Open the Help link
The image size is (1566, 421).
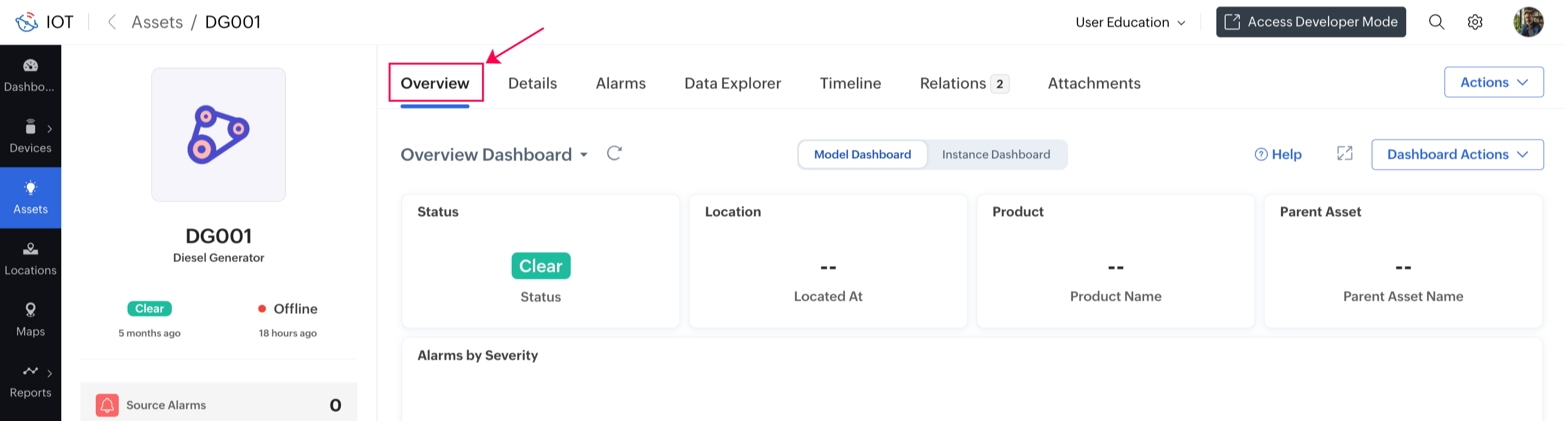pyautogui.click(x=1278, y=155)
